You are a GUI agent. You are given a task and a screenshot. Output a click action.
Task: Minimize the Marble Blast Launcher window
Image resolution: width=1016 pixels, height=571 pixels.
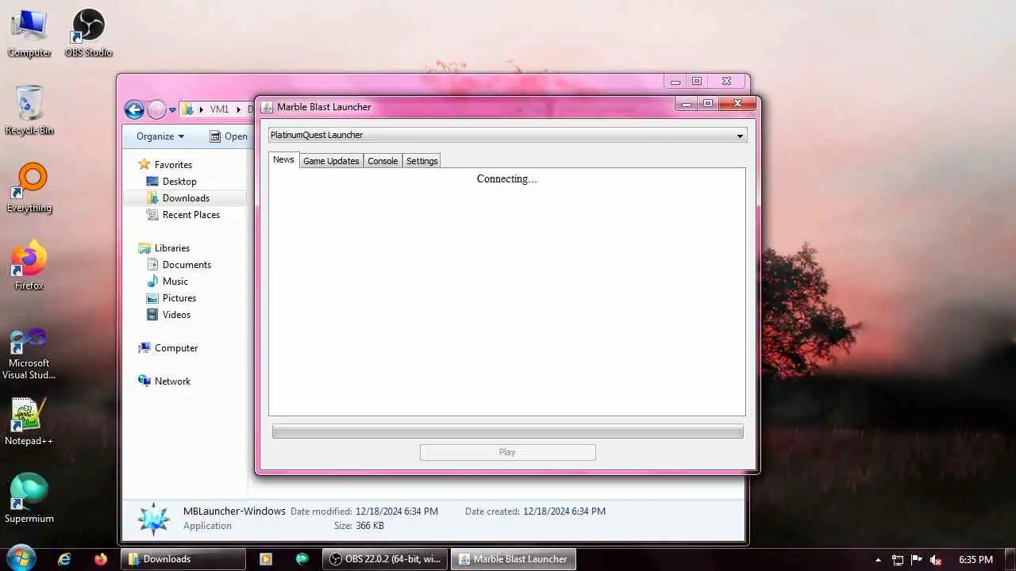point(687,104)
